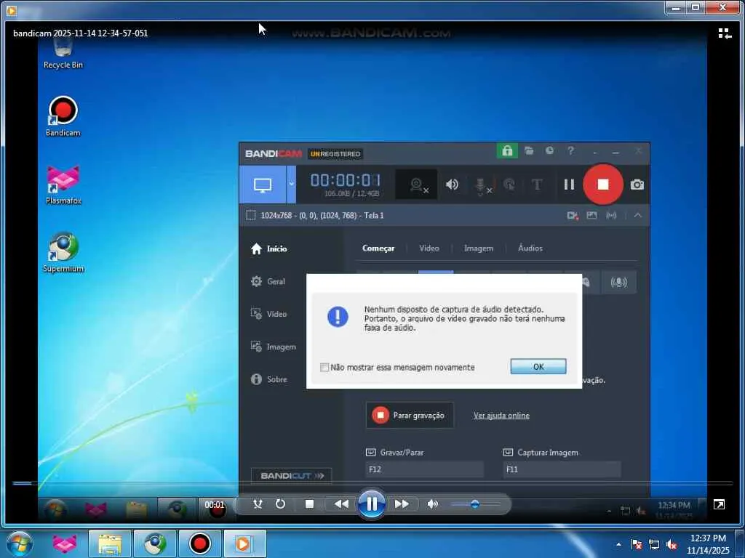Toggle the microphone icon in Bandicam
The width and height of the screenshot is (745, 558).
coord(482,185)
